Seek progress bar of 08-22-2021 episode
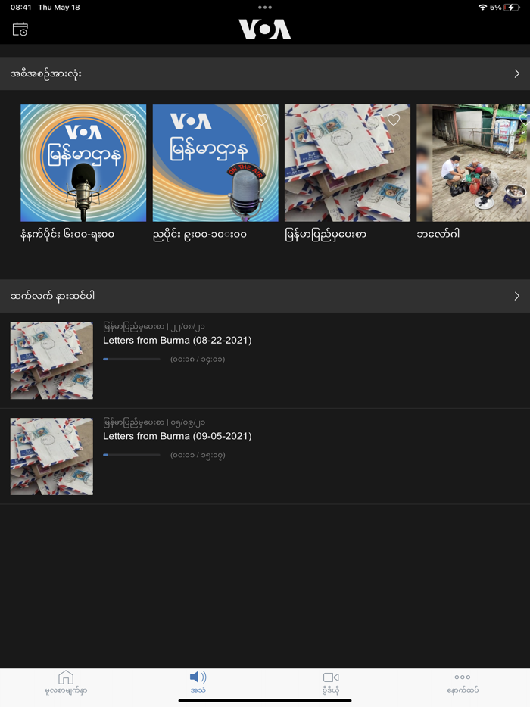Screen dimensions: 530x707 click(x=132, y=360)
